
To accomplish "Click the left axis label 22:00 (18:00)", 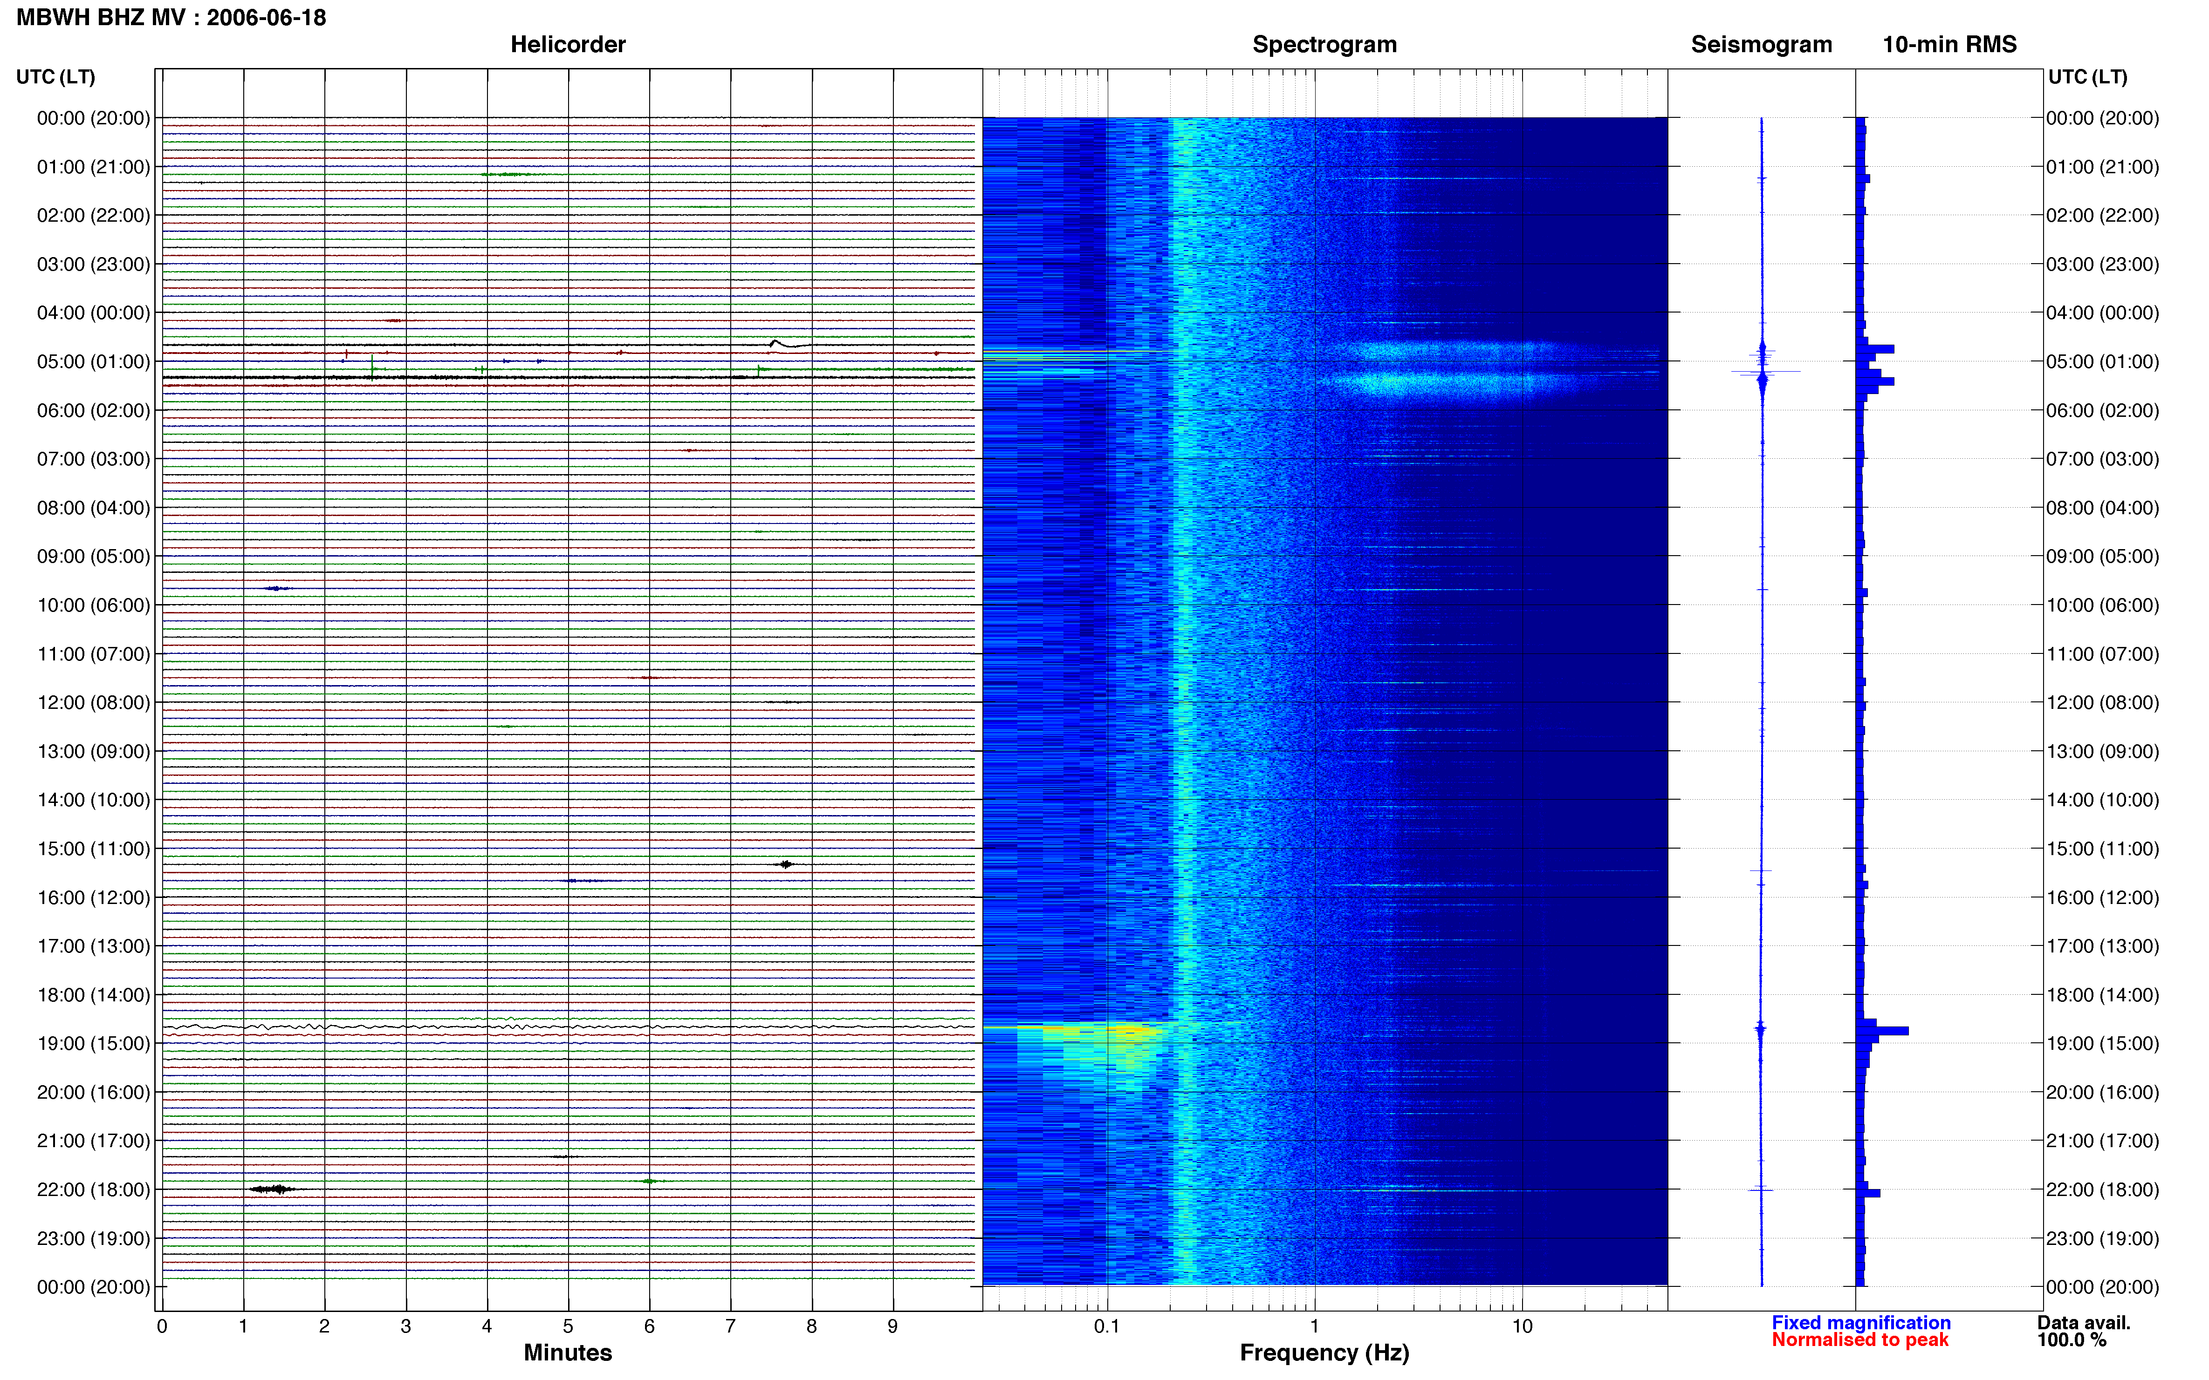I will tap(93, 1189).
